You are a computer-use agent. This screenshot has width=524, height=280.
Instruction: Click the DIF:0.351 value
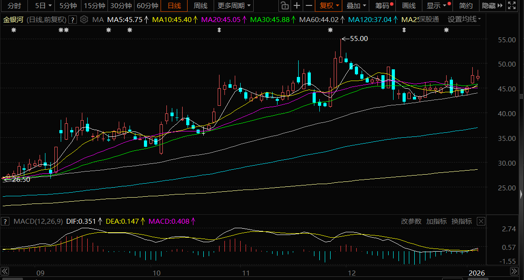tap(81, 221)
